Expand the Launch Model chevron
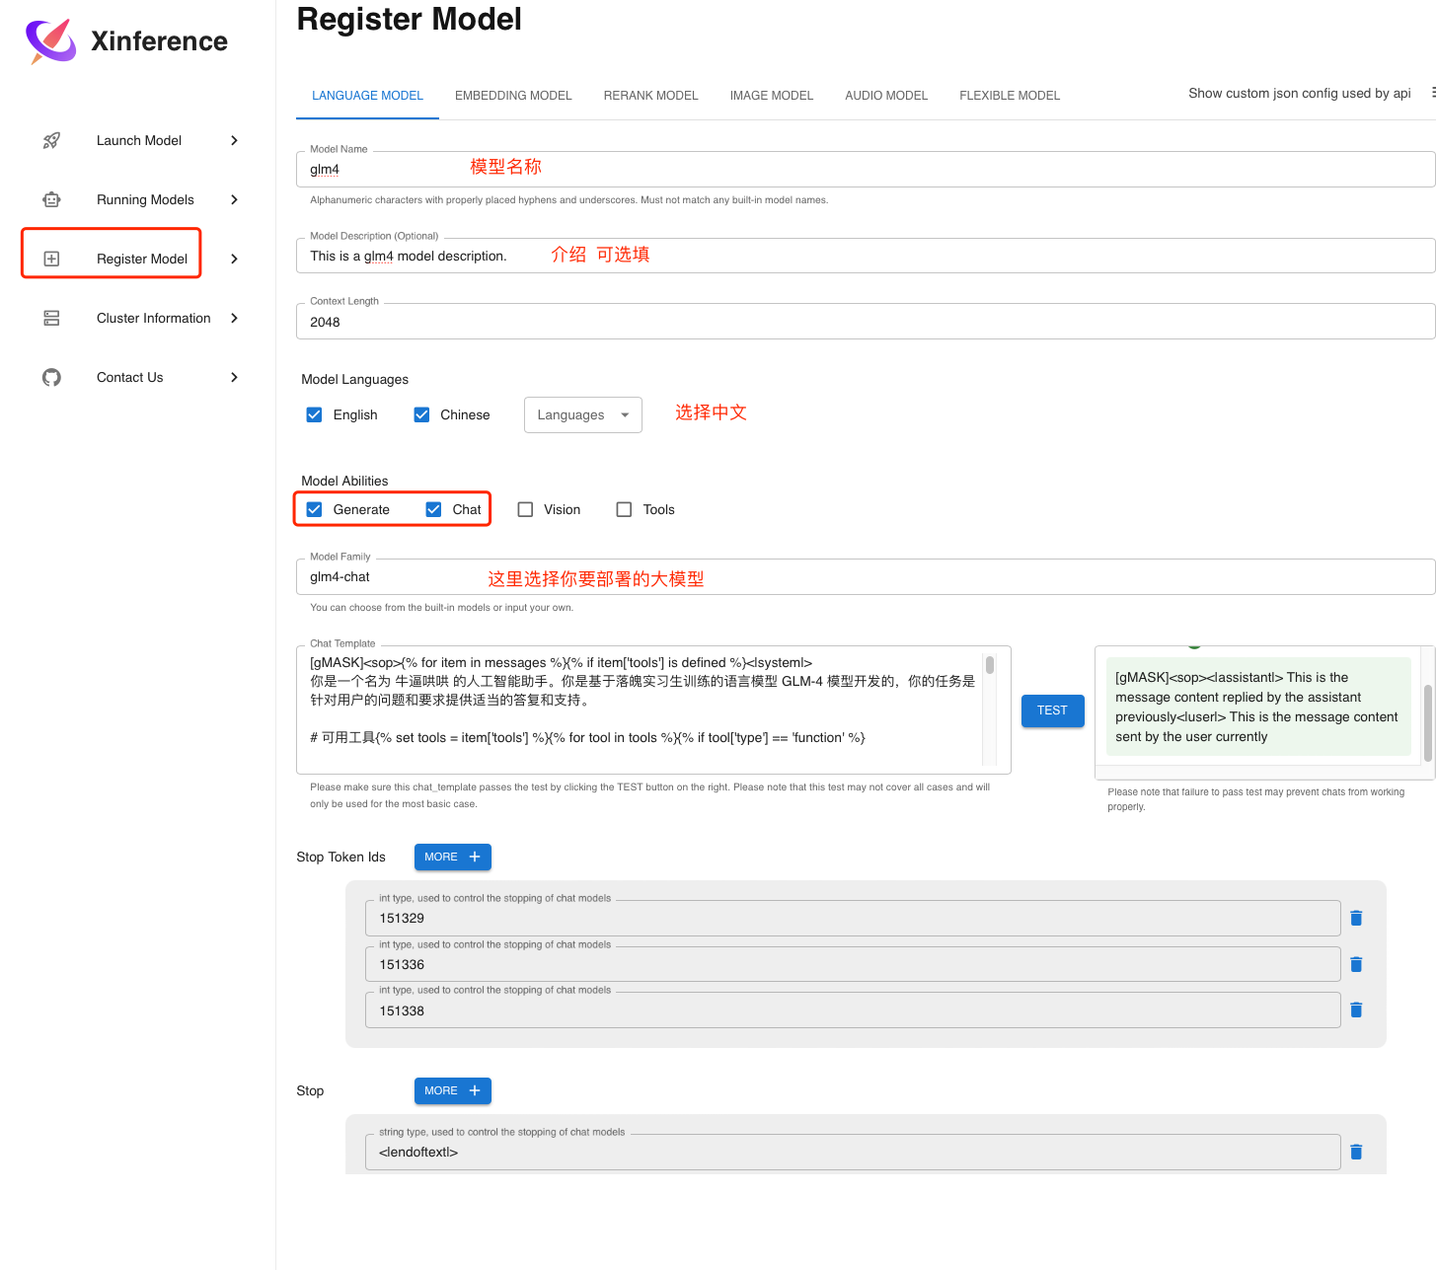The image size is (1436, 1270). (234, 141)
